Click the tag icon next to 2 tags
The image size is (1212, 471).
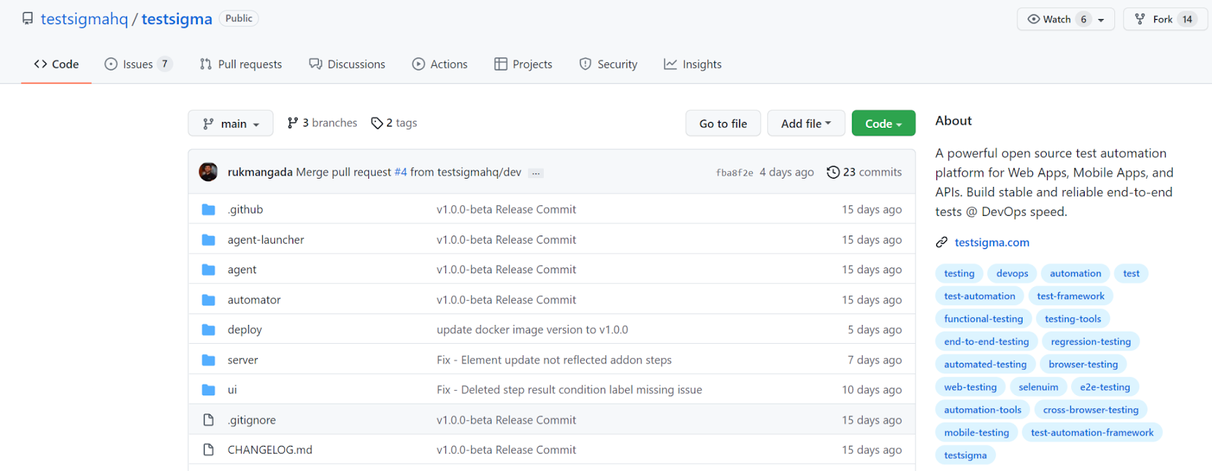pyautogui.click(x=376, y=123)
